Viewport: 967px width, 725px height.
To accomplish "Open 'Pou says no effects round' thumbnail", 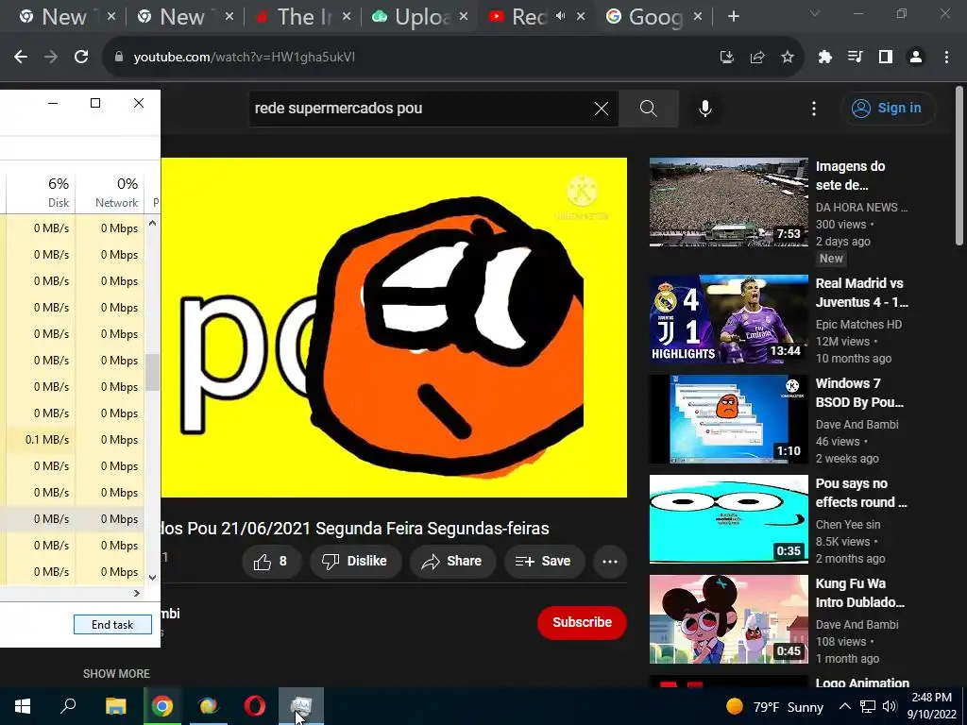I will 728,519.
